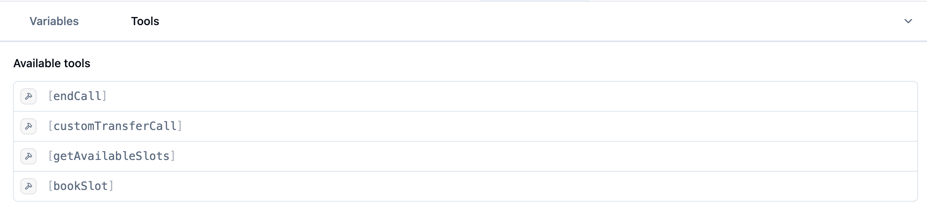Click the wrench icon beside getAvailableSlots
Screen dimensions: 927x213
tap(28, 156)
